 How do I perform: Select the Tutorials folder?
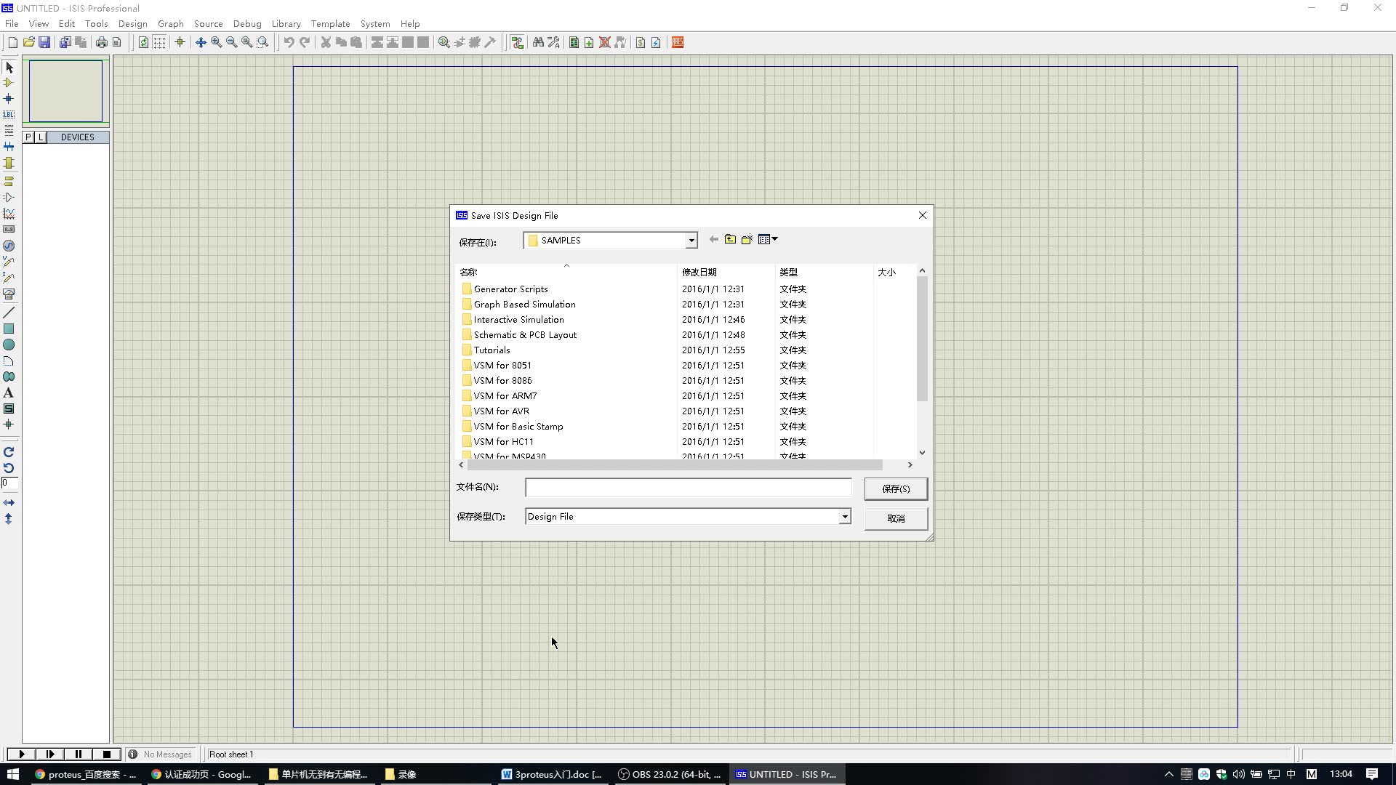[x=492, y=350]
